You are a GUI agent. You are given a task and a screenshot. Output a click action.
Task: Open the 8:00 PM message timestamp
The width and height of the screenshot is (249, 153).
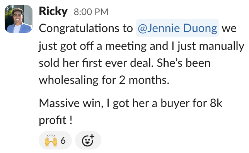91,12
